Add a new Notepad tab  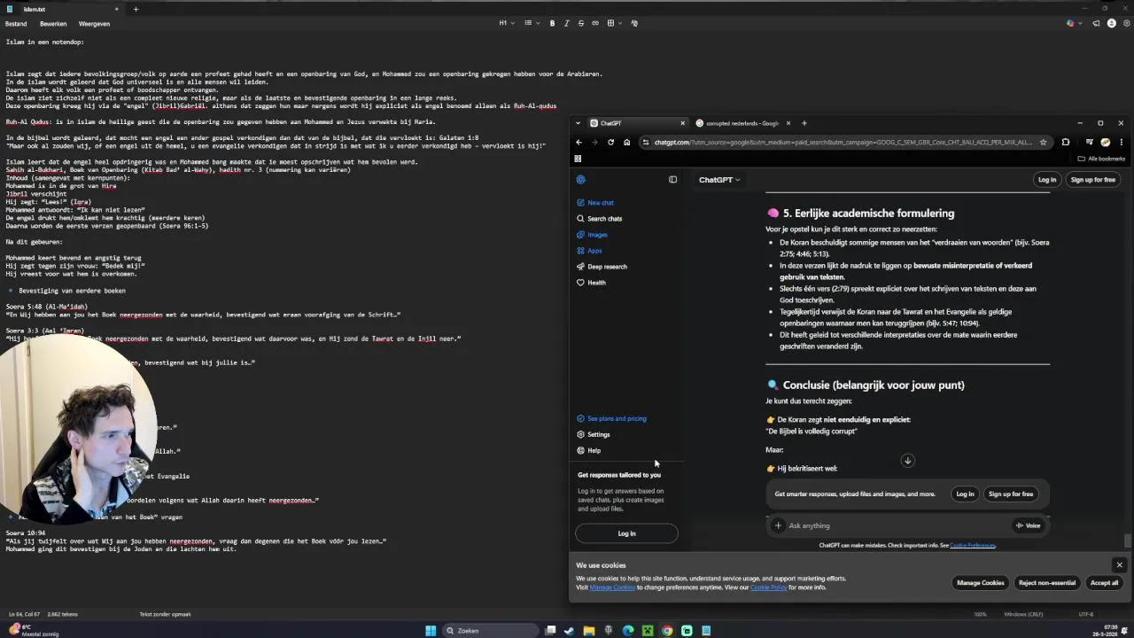(136, 9)
